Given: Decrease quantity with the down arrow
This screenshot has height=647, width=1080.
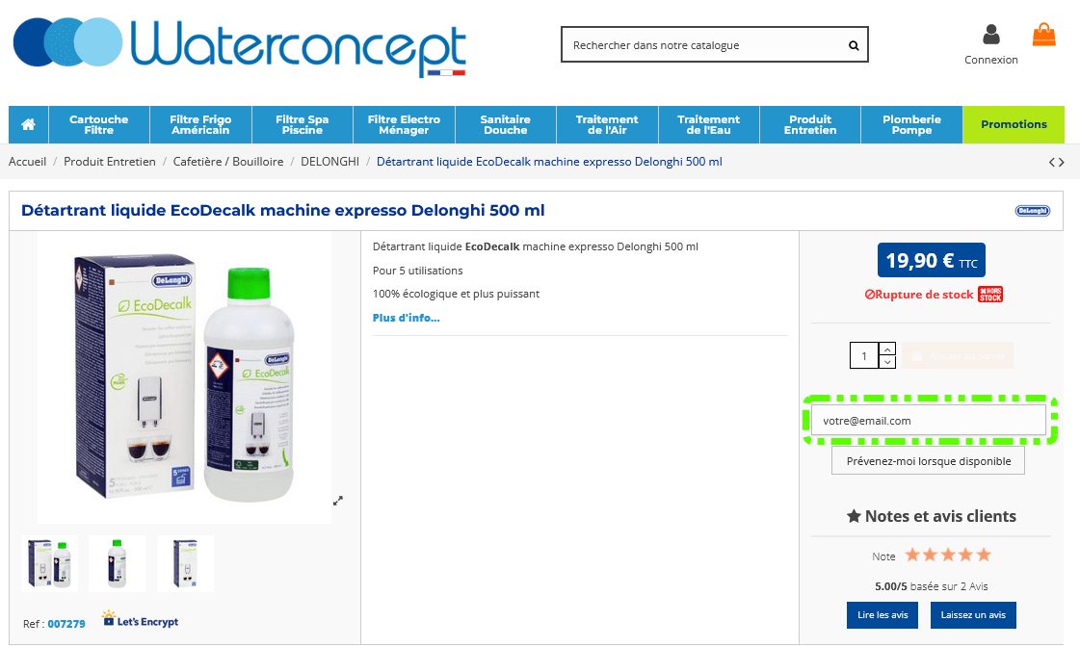Looking at the screenshot, I should [887, 362].
